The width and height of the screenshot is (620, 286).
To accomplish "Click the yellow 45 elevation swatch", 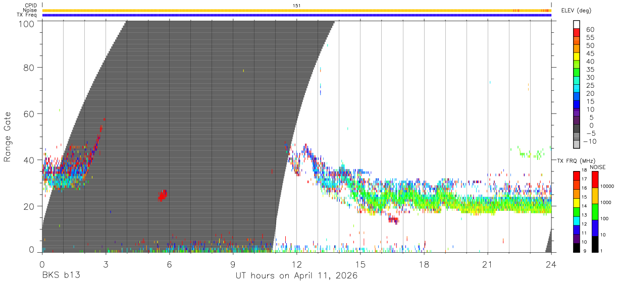I will pyautogui.click(x=577, y=56).
